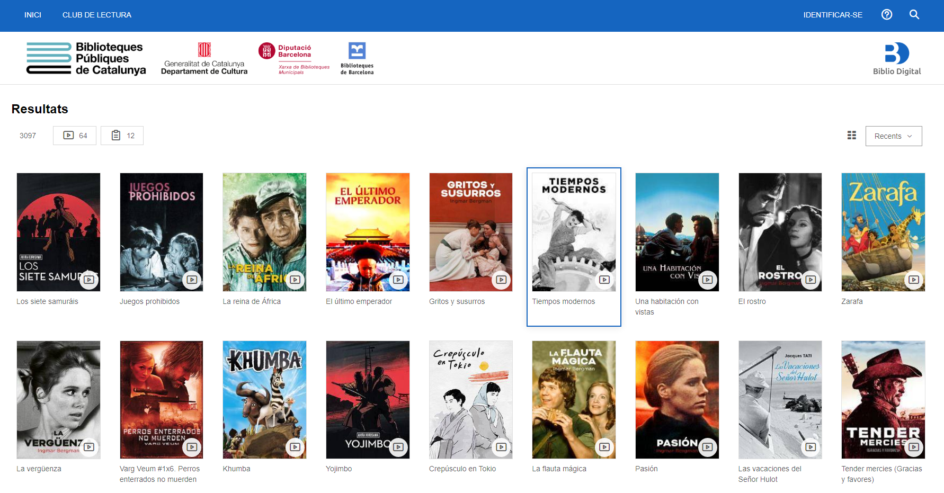This screenshot has height=493, width=944.
Task: Play icon on Yojimbo cover
Action: tap(398, 447)
